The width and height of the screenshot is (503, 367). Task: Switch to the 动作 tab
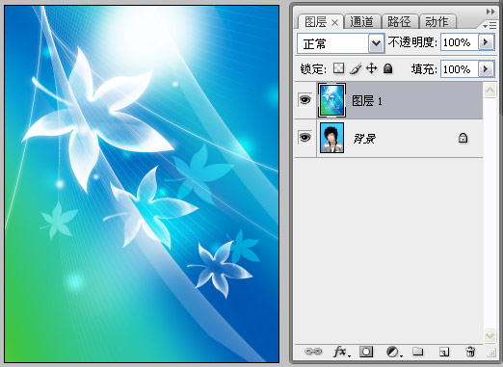pos(437,22)
